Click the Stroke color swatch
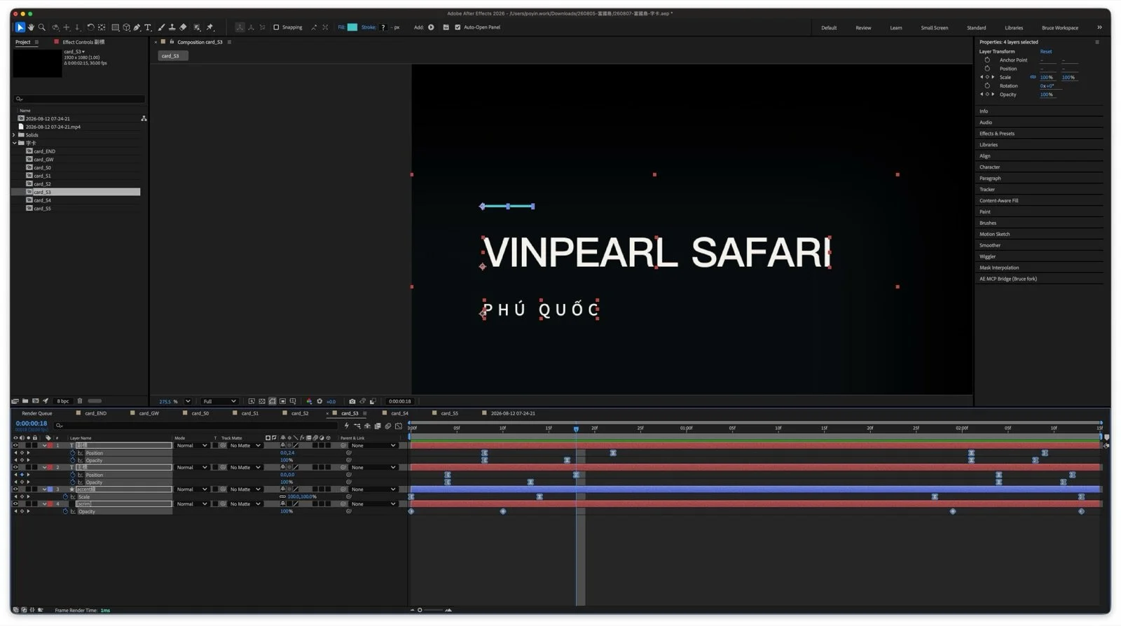 tap(383, 27)
